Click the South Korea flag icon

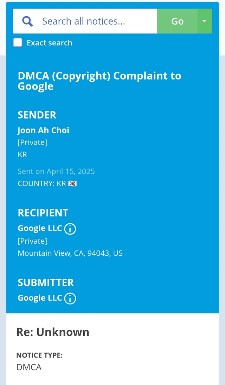(72, 184)
